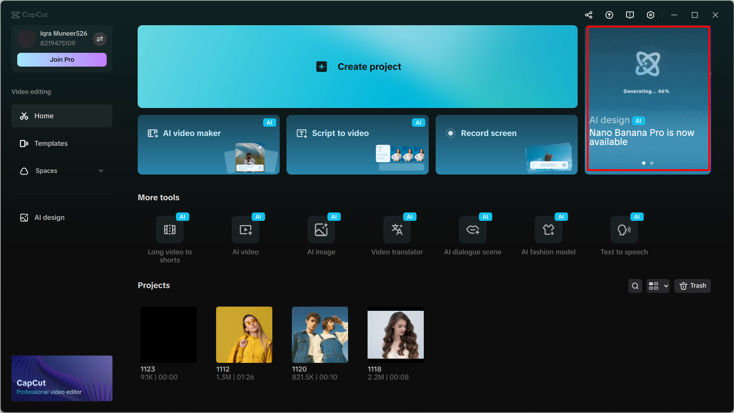Image resolution: width=734 pixels, height=413 pixels.
Task: Minimize the CapCut window
Action: (x=674, y=15)
